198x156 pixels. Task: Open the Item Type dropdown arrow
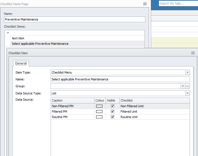point(187,72)
